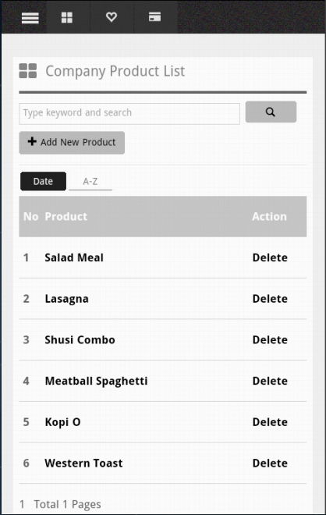
Task: Go to page 1 in pagination
Action: [22, 504]
